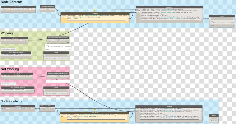Click the red pin icon on the Working group preview bubble

[70, 49]
